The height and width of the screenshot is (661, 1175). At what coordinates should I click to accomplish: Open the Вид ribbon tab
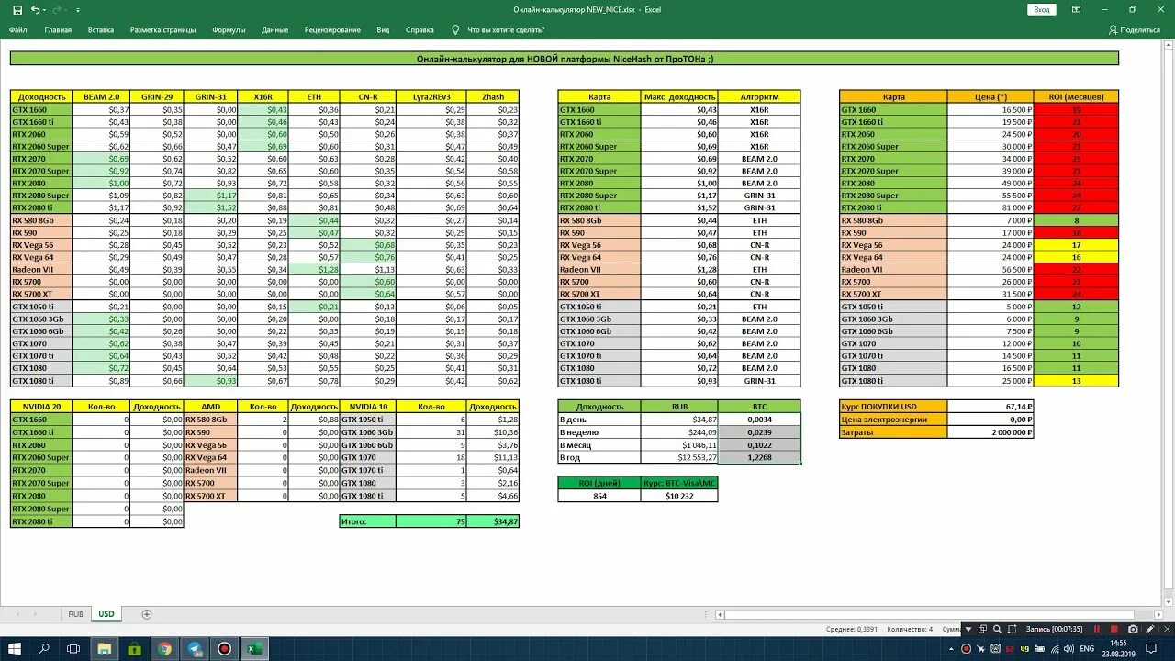click(x=383, y=29)
